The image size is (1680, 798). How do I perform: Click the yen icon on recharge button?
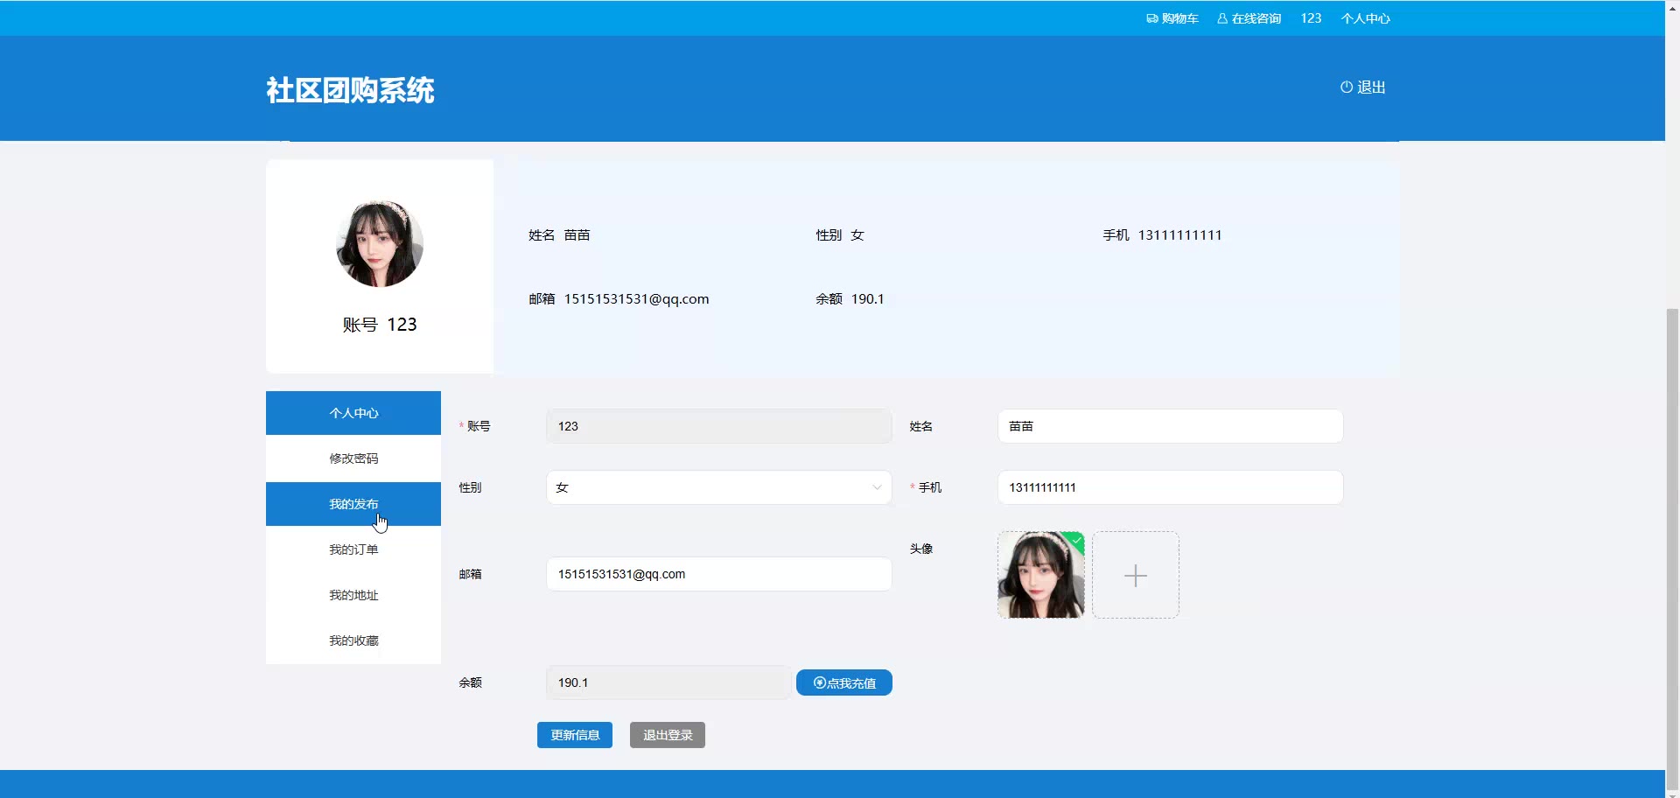point(819,682)
